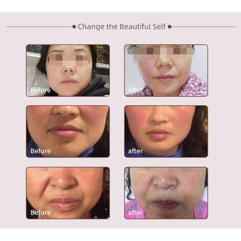Screen dimensions: 241x241
Task: Open the top-right after photo with purple robe
Action: (166, 70)
